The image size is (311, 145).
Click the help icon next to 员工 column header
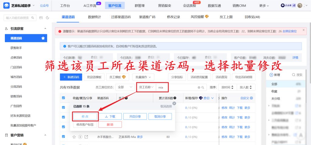pos(126,98)
